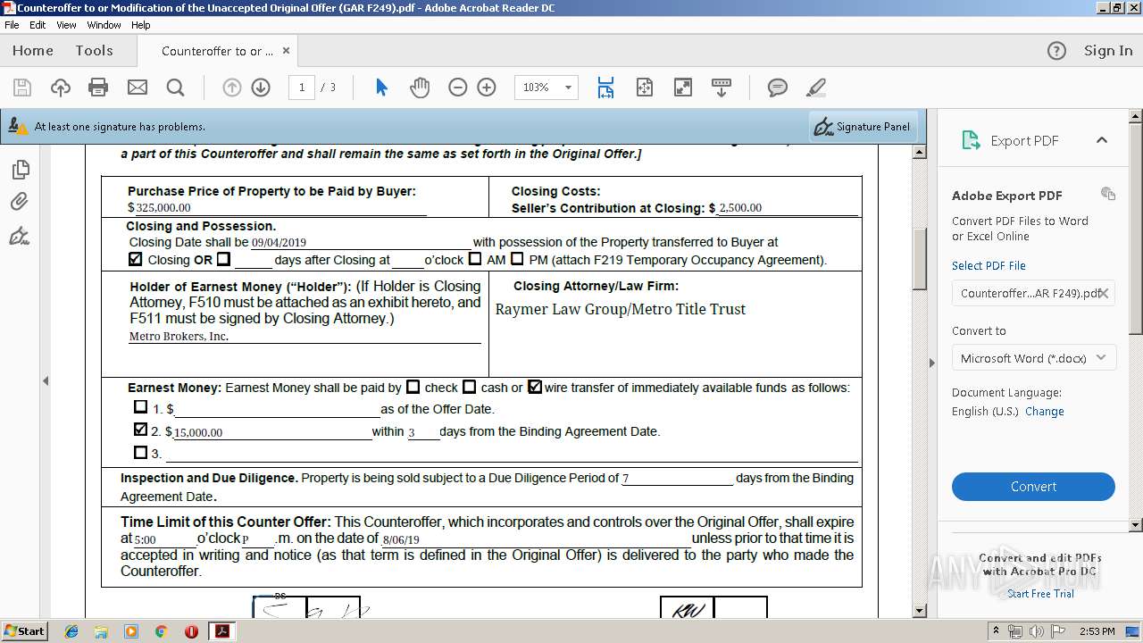This screenshot has height=643, width=1143.
Task: Open the read mode download-style icon
Action: coord(722,88)
